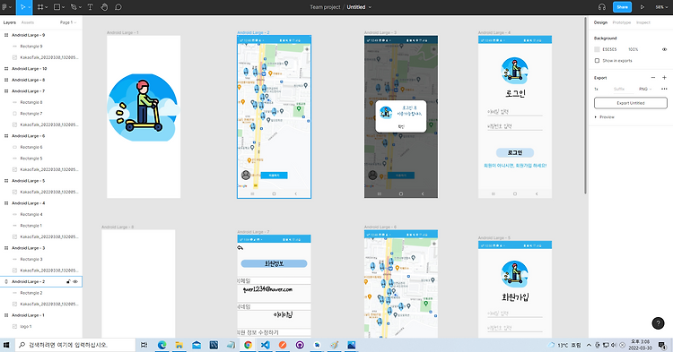Select the Frame tool
The height and width of the screenshot is (352, 673).
coord(39,7)
